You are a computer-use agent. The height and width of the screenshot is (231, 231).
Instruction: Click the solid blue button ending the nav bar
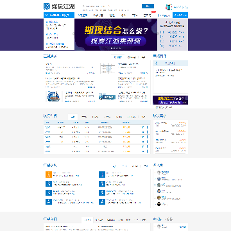click(x=180, y=15)
